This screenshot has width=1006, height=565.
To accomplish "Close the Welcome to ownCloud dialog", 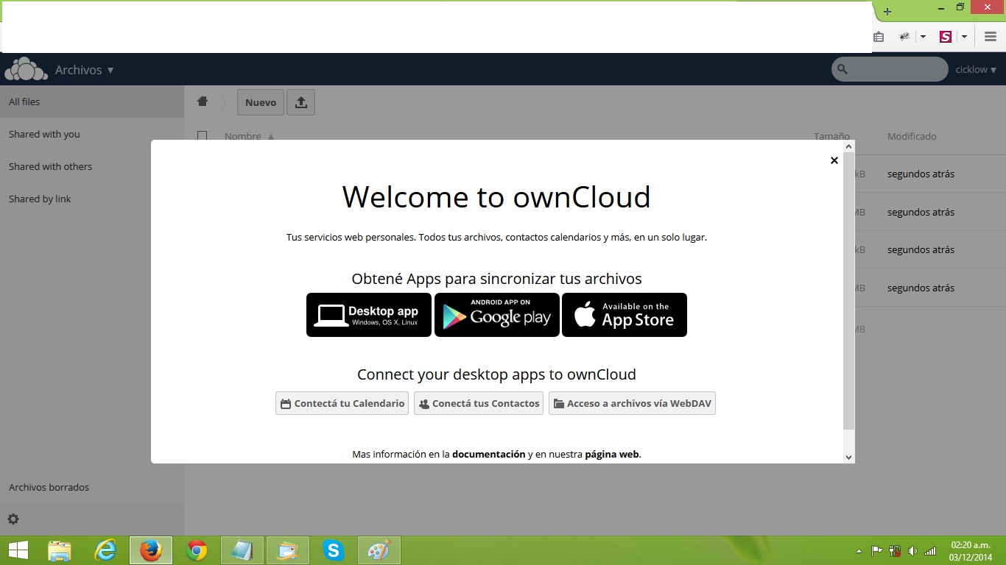I will coord(834,160).
